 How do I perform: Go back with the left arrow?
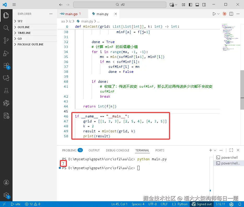(61, 5)
